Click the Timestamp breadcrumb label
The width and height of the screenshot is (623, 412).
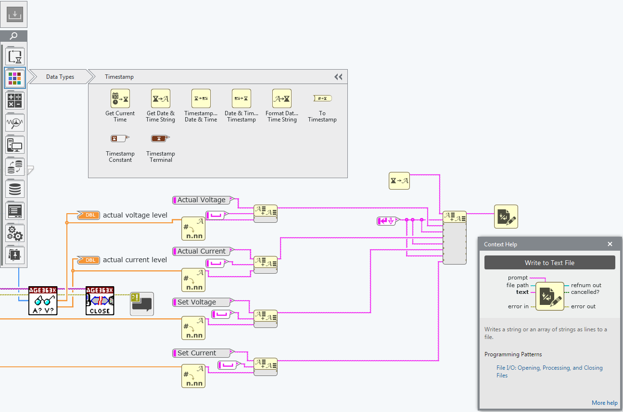[x=121, y=76]
